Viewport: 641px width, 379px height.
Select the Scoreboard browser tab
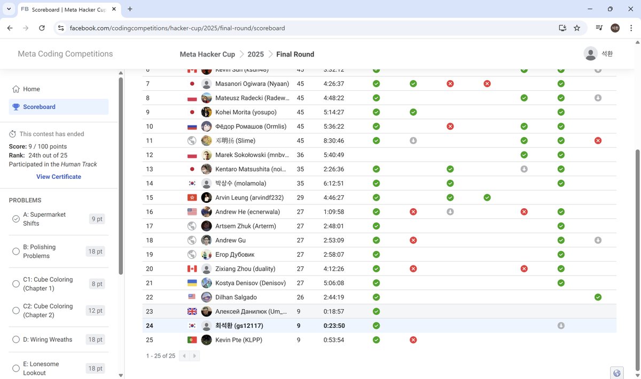pos(68,9)
